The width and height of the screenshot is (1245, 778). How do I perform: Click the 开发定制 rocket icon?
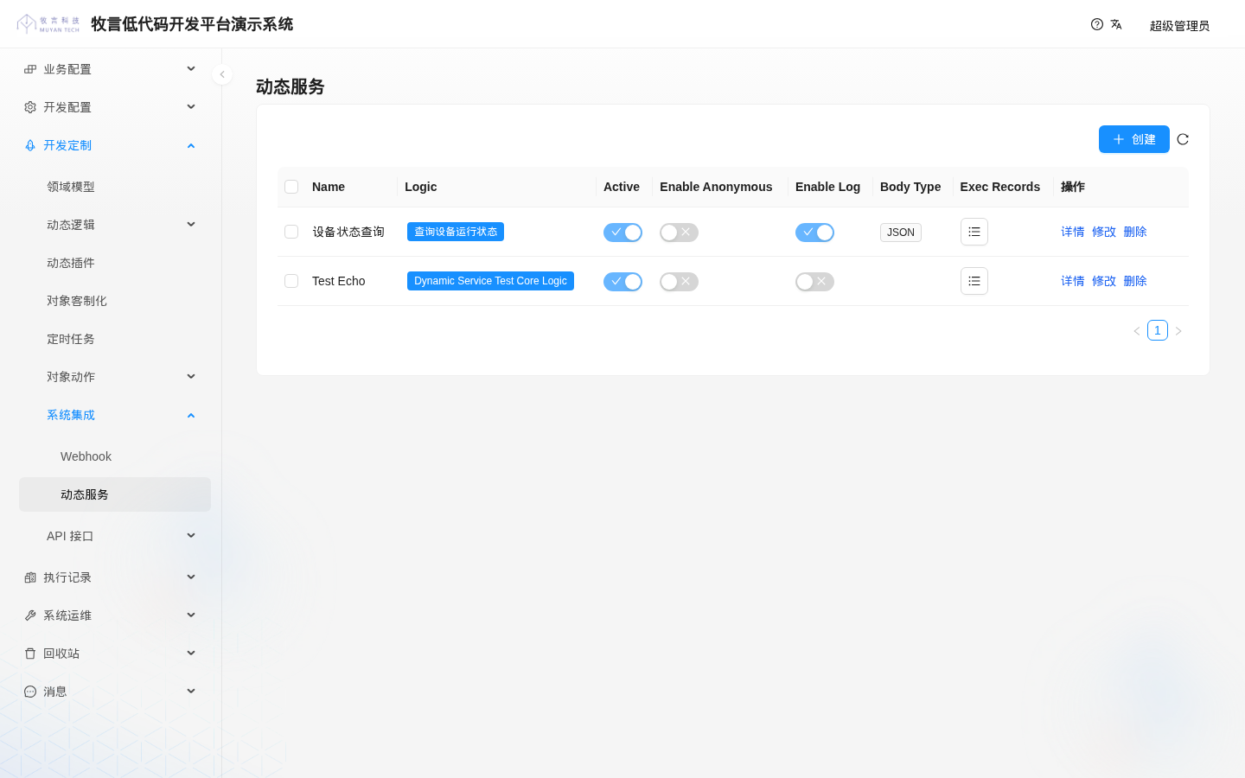pyautogui.click(x=30, y=145)
